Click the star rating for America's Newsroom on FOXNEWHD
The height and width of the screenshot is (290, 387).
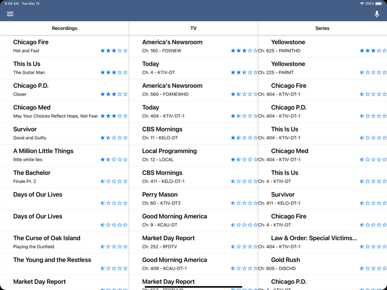tap(244, 94)
